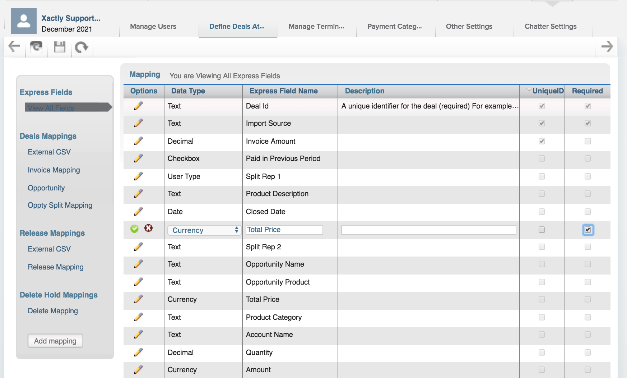
Task: Check UniqueID for the Closed Date row
Action: point(542,212)
